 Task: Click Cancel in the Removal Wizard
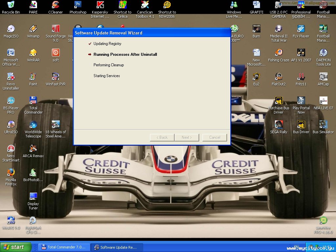(x=215, y=137)
